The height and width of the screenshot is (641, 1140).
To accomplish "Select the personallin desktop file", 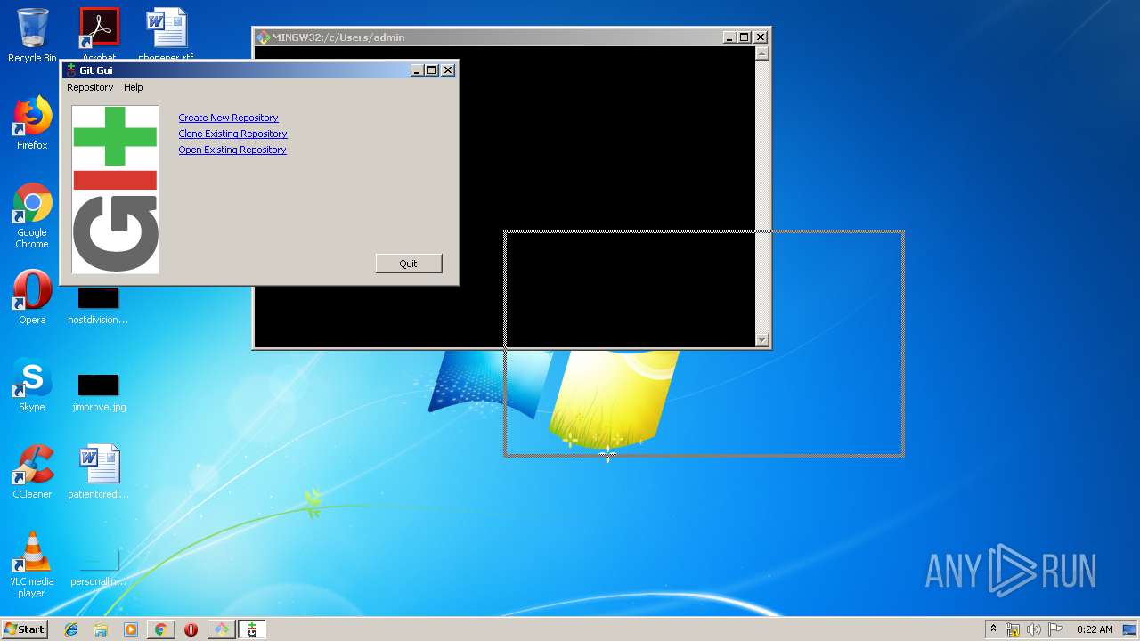I will pos(98,568).
